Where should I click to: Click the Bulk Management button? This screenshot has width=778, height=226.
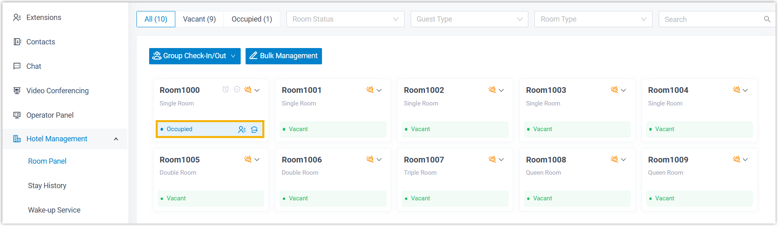(x=284, y=56)
